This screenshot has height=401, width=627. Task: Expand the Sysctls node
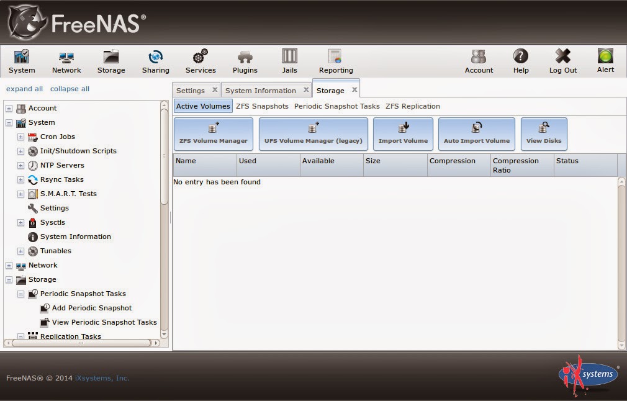point(20,223)
